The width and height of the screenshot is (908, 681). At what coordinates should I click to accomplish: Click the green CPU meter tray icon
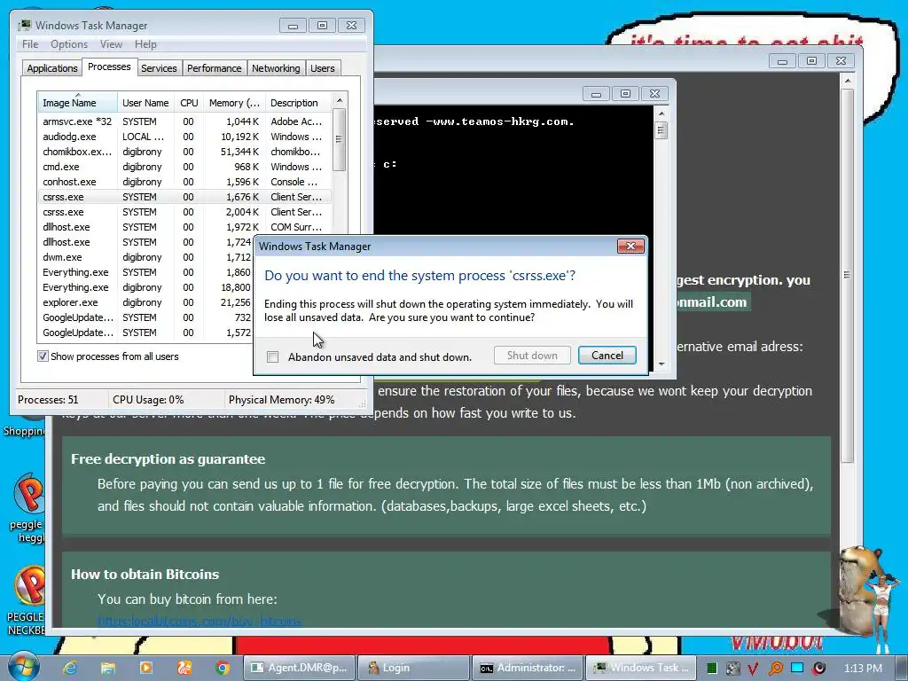pos(712,669)
